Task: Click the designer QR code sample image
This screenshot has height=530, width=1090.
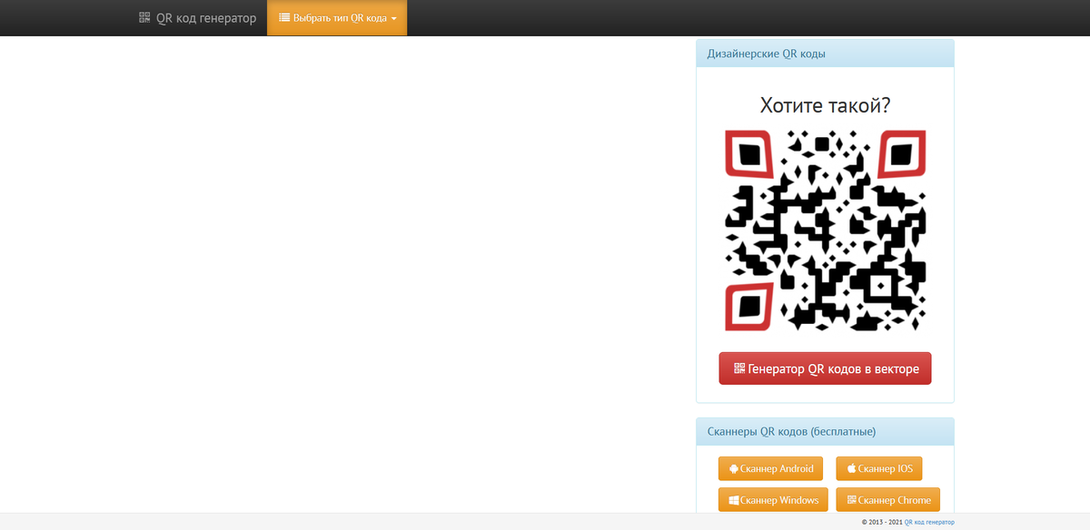Action: point(826,231)
